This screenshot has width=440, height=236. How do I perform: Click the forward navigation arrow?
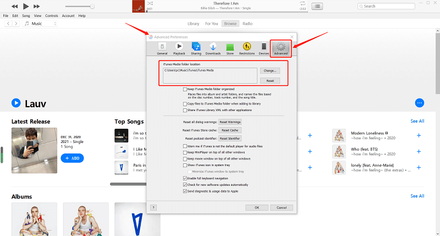click(x=16, y=24)
